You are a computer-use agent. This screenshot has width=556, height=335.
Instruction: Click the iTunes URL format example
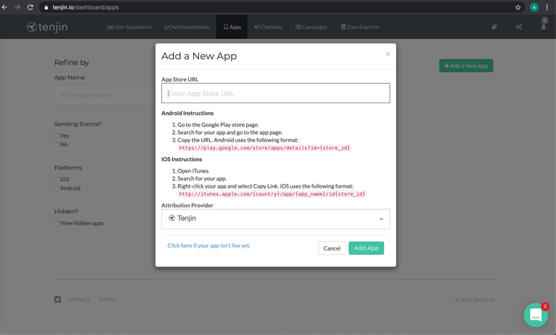[x=272, y=194]
